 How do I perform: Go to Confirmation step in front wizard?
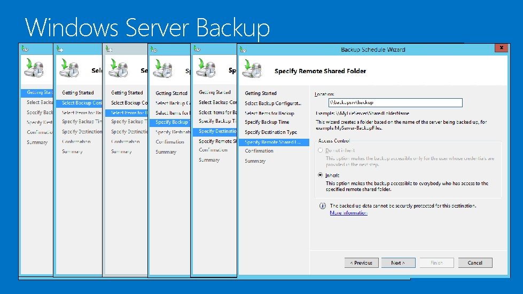pos(259,151)
